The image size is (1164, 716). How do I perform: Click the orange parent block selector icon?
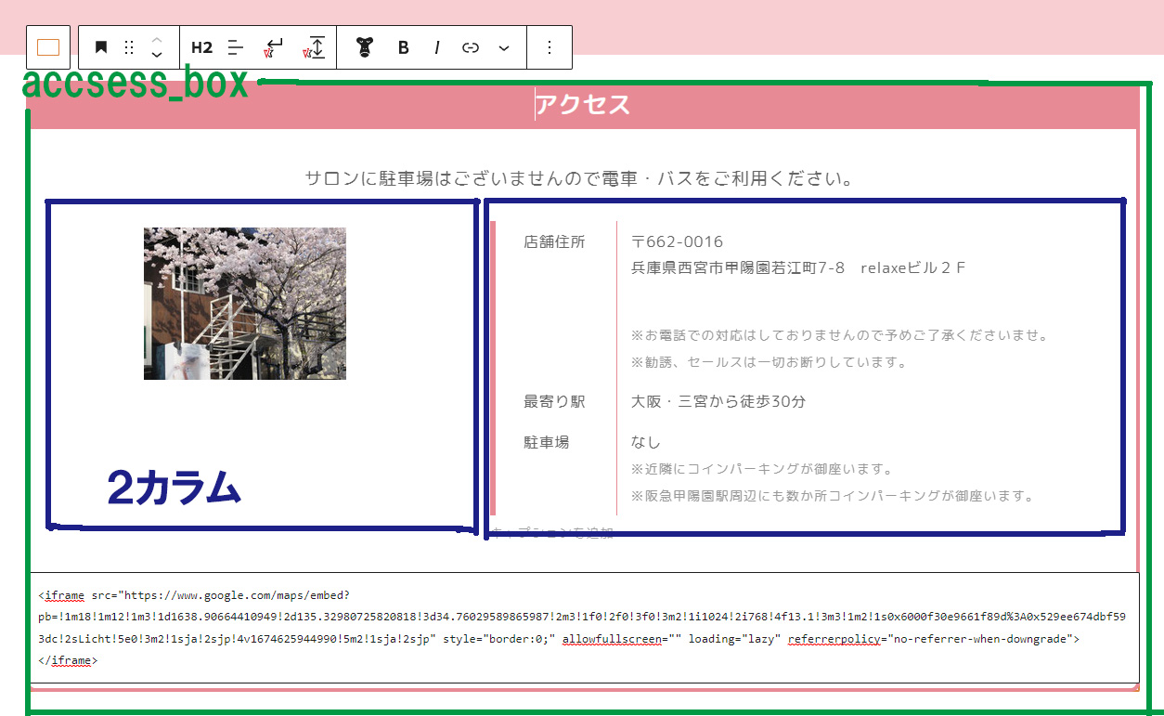48,47
